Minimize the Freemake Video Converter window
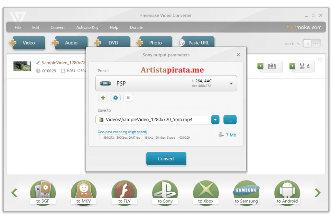 point(306,16)
